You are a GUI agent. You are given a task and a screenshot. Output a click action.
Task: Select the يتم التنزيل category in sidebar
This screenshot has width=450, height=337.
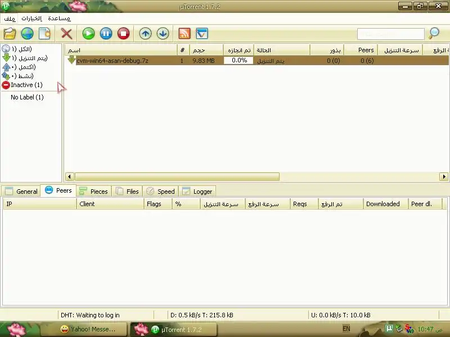point(25,58)
